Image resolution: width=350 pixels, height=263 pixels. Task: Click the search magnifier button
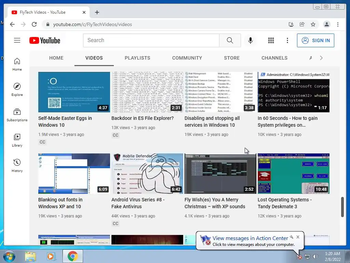(230, 40)
